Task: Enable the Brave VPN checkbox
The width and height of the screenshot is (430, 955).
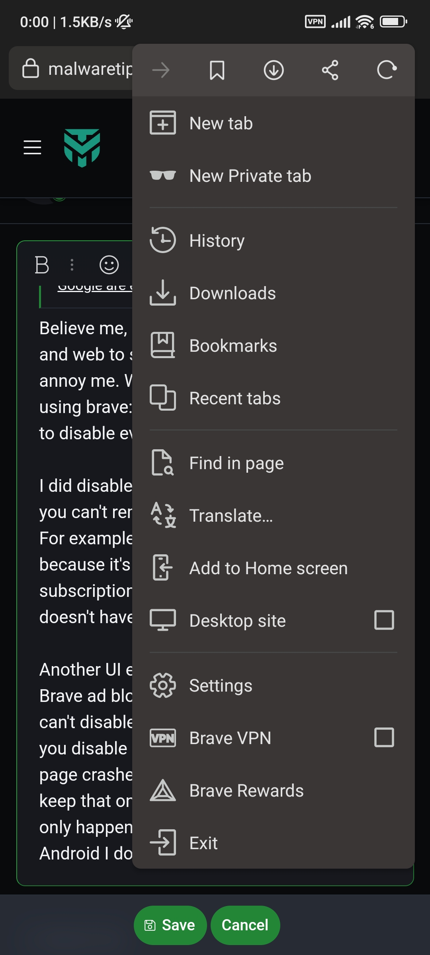Action: [384, 737]
